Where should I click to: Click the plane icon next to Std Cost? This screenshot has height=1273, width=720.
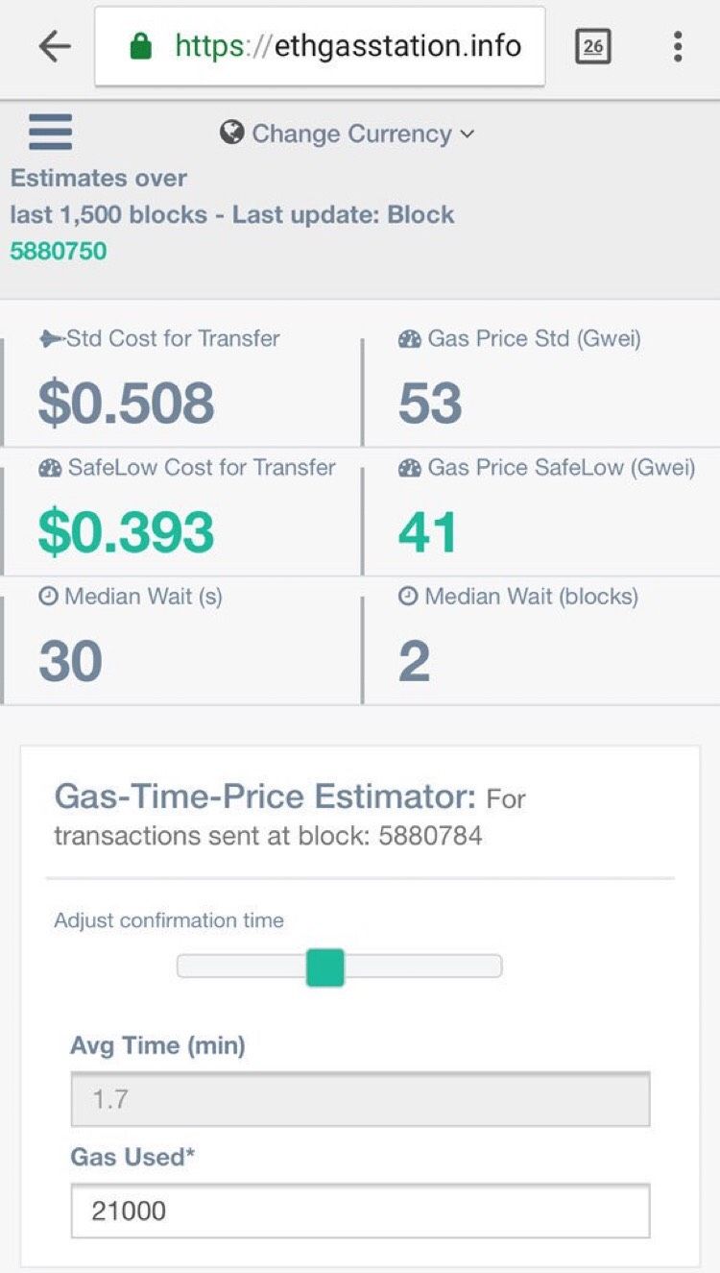pos(50,338)
